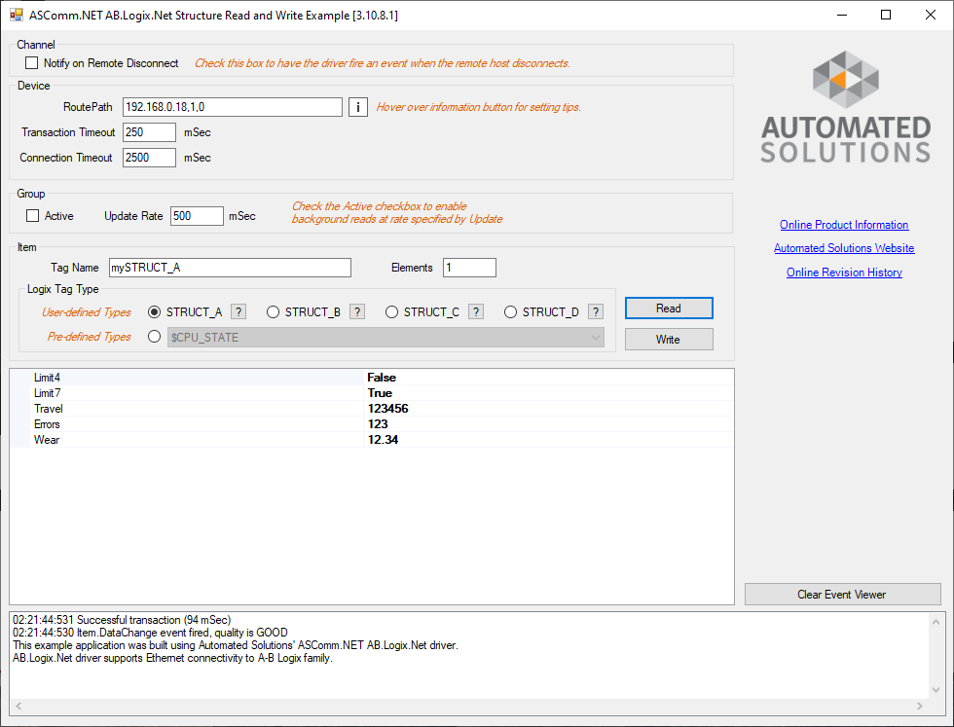Click the question mark beside STRUCT_D
Screen dimensions: 954x727
[595, 311]
